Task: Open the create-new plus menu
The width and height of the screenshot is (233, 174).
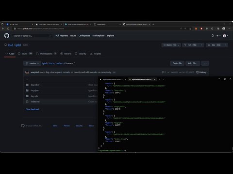Action: click(x=218, y=36)
